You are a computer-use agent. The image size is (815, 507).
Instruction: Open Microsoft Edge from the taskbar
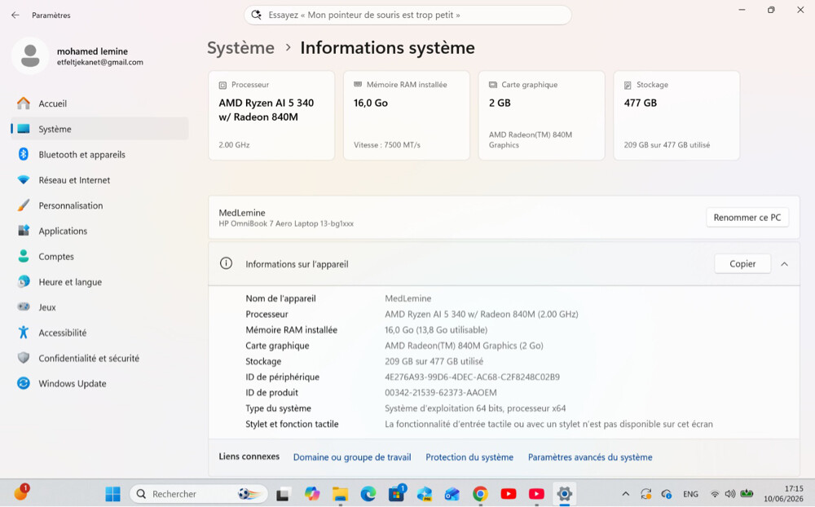(x=368, y=493)
